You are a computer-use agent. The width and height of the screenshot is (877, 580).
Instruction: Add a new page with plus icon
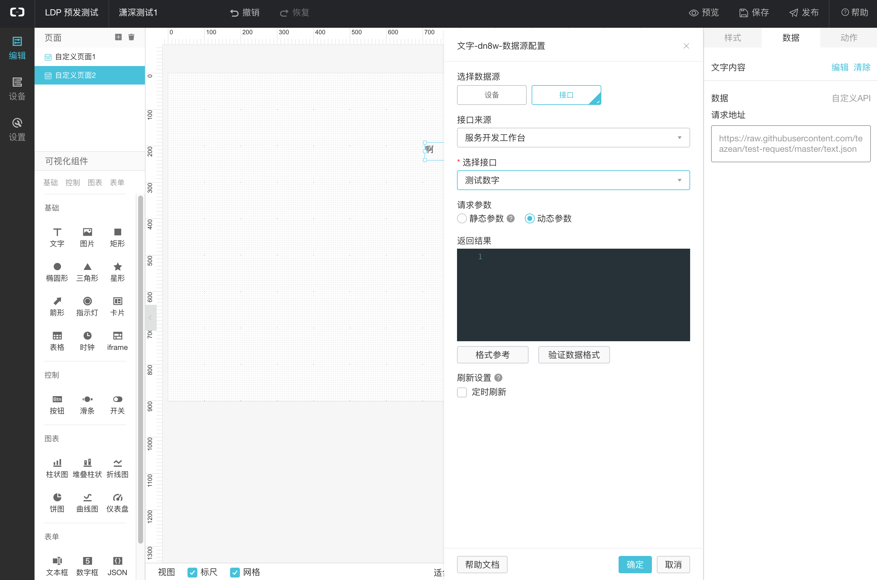118,37
